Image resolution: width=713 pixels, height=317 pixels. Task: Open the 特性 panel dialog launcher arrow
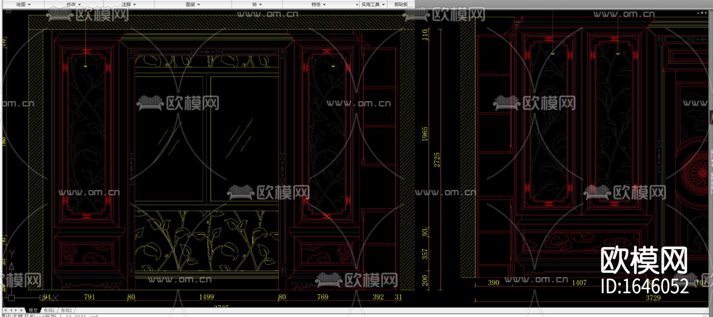coord(357,5)
